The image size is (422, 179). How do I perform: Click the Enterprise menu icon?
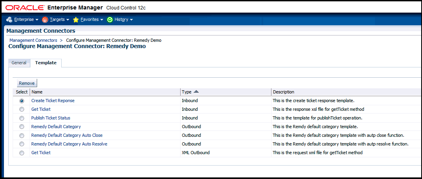[x=9, y=20]
